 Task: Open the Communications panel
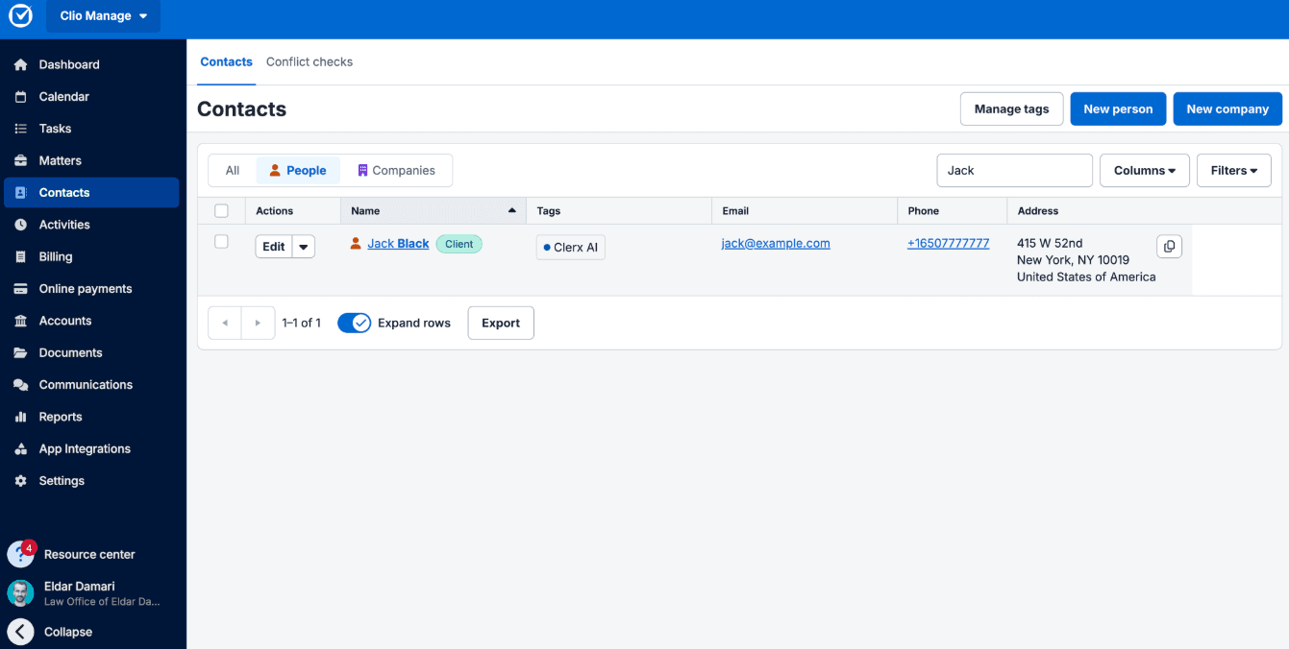tap(86, 384)
